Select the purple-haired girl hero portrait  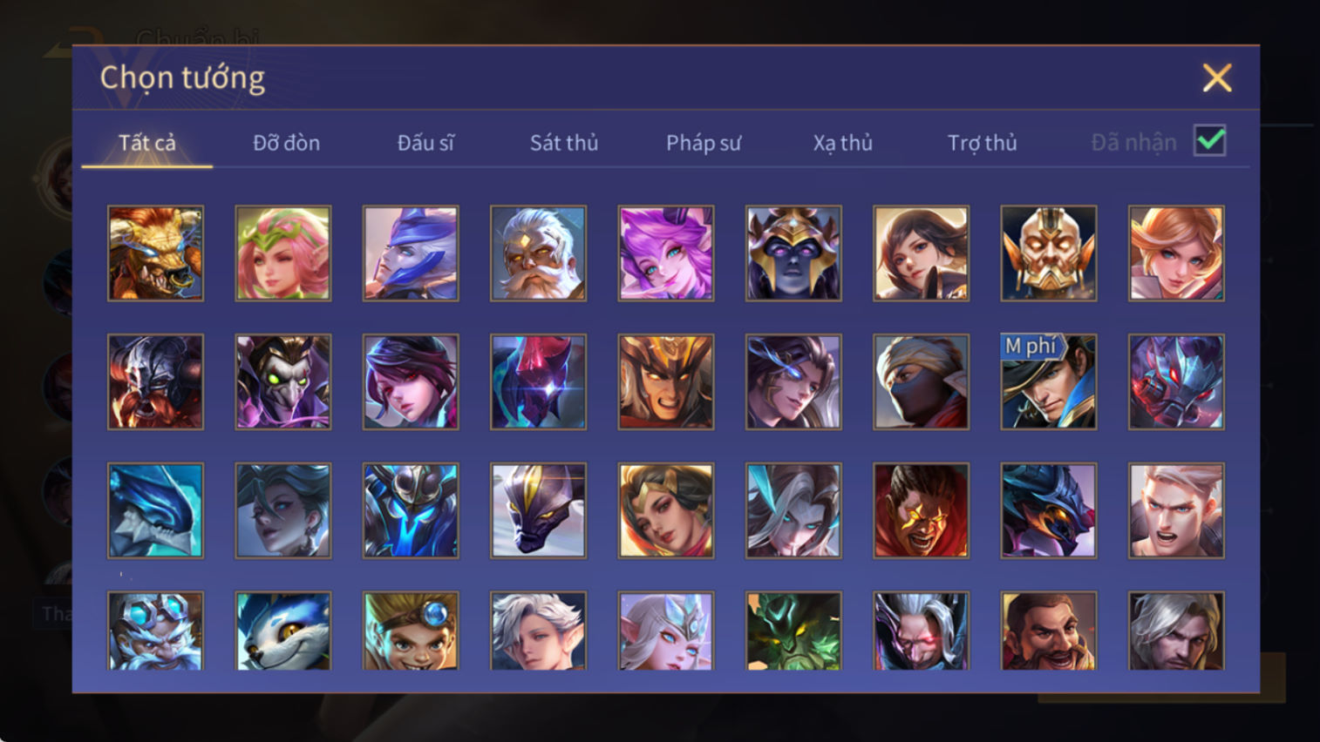pyautogui.click(x=666, y=253)
